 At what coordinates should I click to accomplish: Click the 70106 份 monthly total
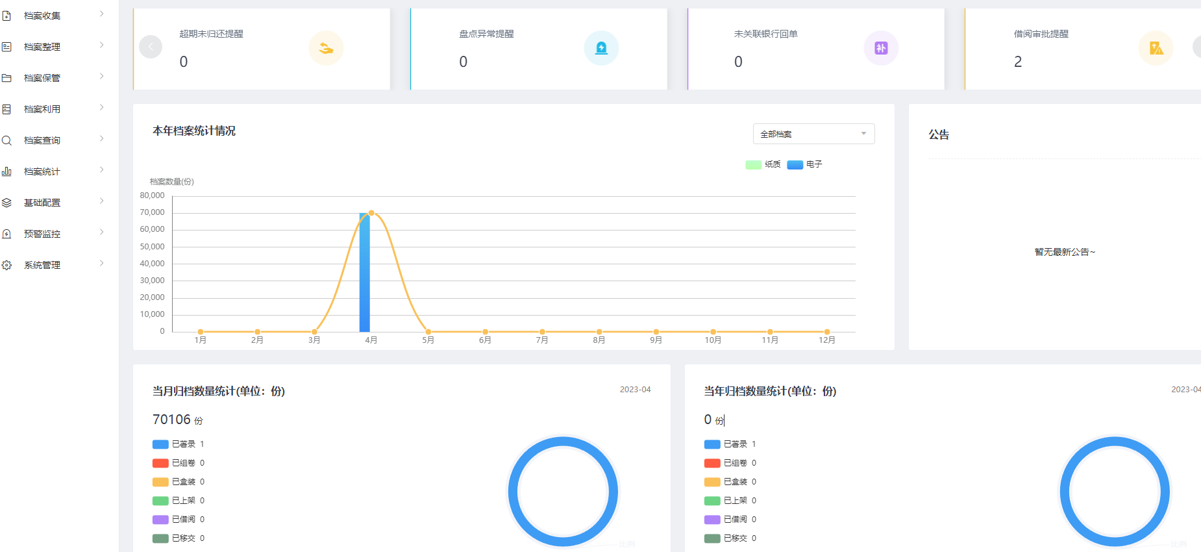[178, 420]
